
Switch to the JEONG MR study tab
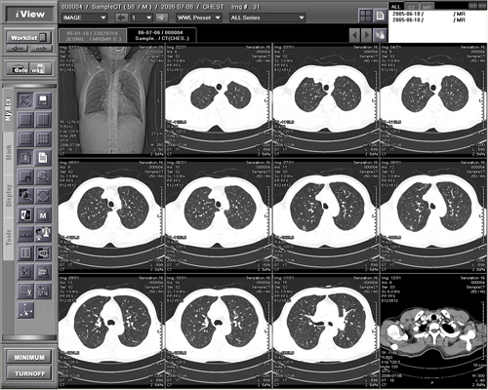pyautogui.click(x=93, y=36)
